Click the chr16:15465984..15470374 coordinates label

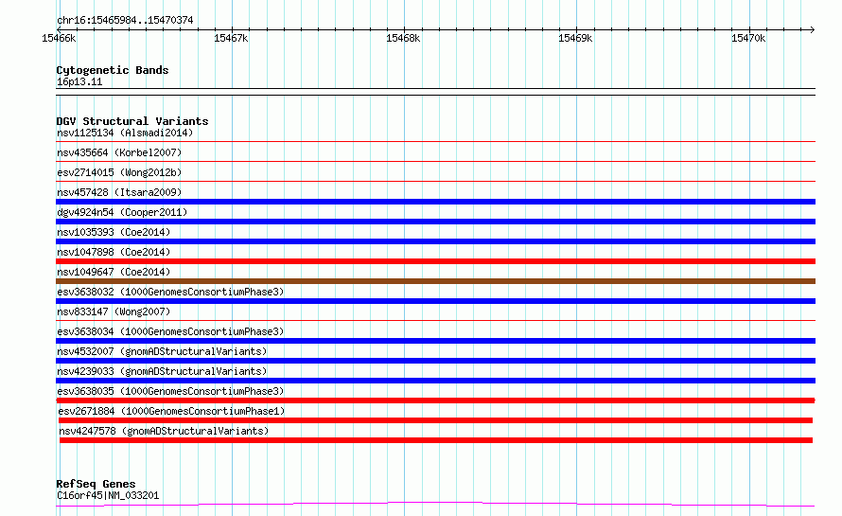[125, 20]
